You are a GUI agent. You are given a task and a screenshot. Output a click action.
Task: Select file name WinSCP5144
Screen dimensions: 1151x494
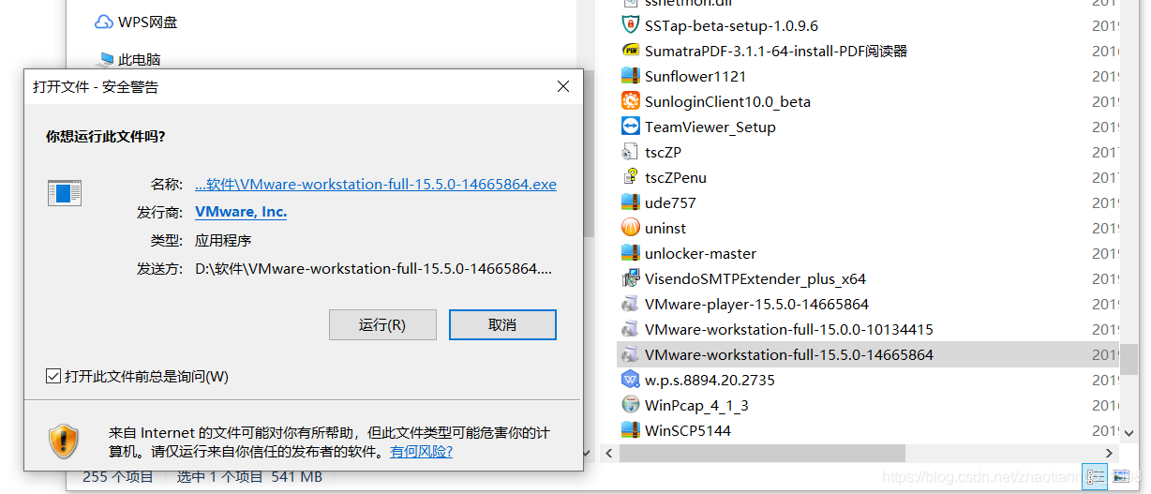point(688,430)
